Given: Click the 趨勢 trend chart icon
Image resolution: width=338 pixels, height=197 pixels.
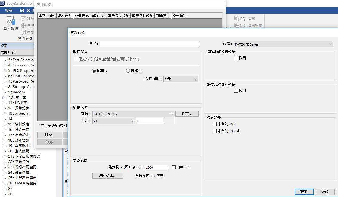Looking at the screenshot, I should coord(23,19).
